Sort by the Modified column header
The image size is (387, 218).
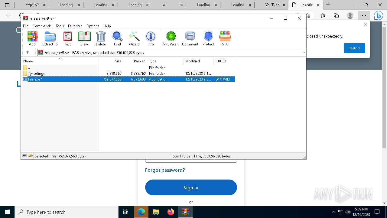click(199, 61)
